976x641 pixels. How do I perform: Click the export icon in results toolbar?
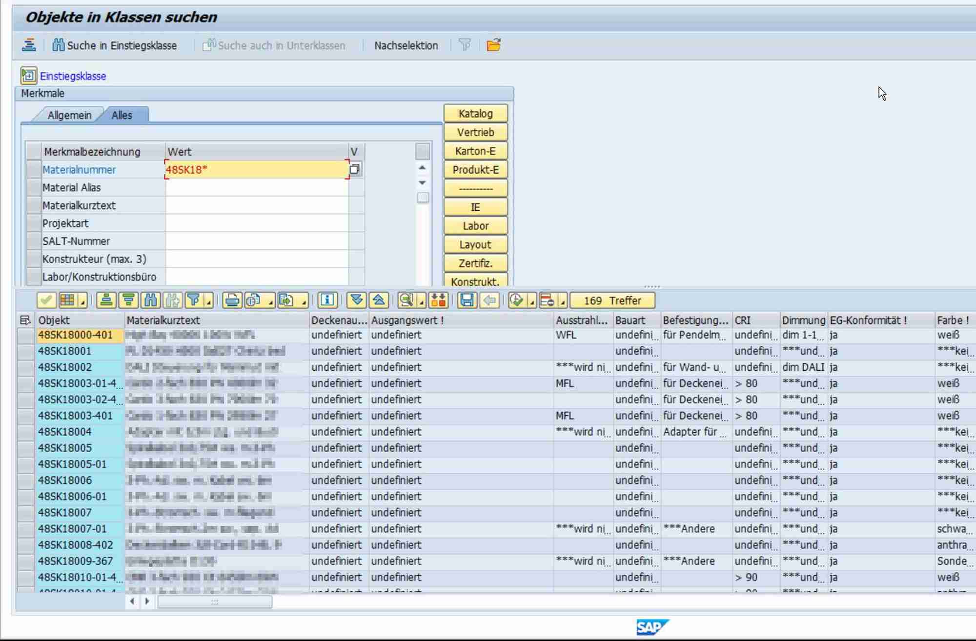(287, 300)
